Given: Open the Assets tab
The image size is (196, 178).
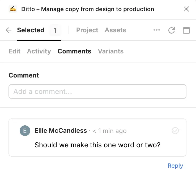Looking at the screenshot, I should click(115, 30).
